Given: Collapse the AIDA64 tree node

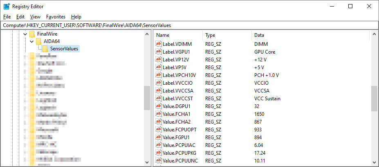Looking at the screenshot, I should click(31, 41).
